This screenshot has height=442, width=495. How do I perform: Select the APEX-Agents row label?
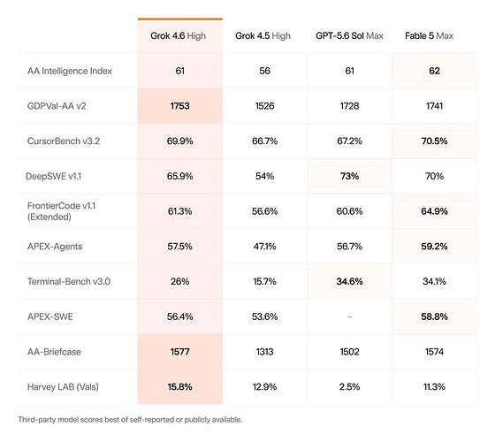pos(55,247)
